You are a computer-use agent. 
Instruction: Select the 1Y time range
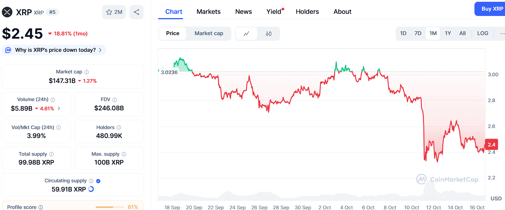tap(448, 33)
